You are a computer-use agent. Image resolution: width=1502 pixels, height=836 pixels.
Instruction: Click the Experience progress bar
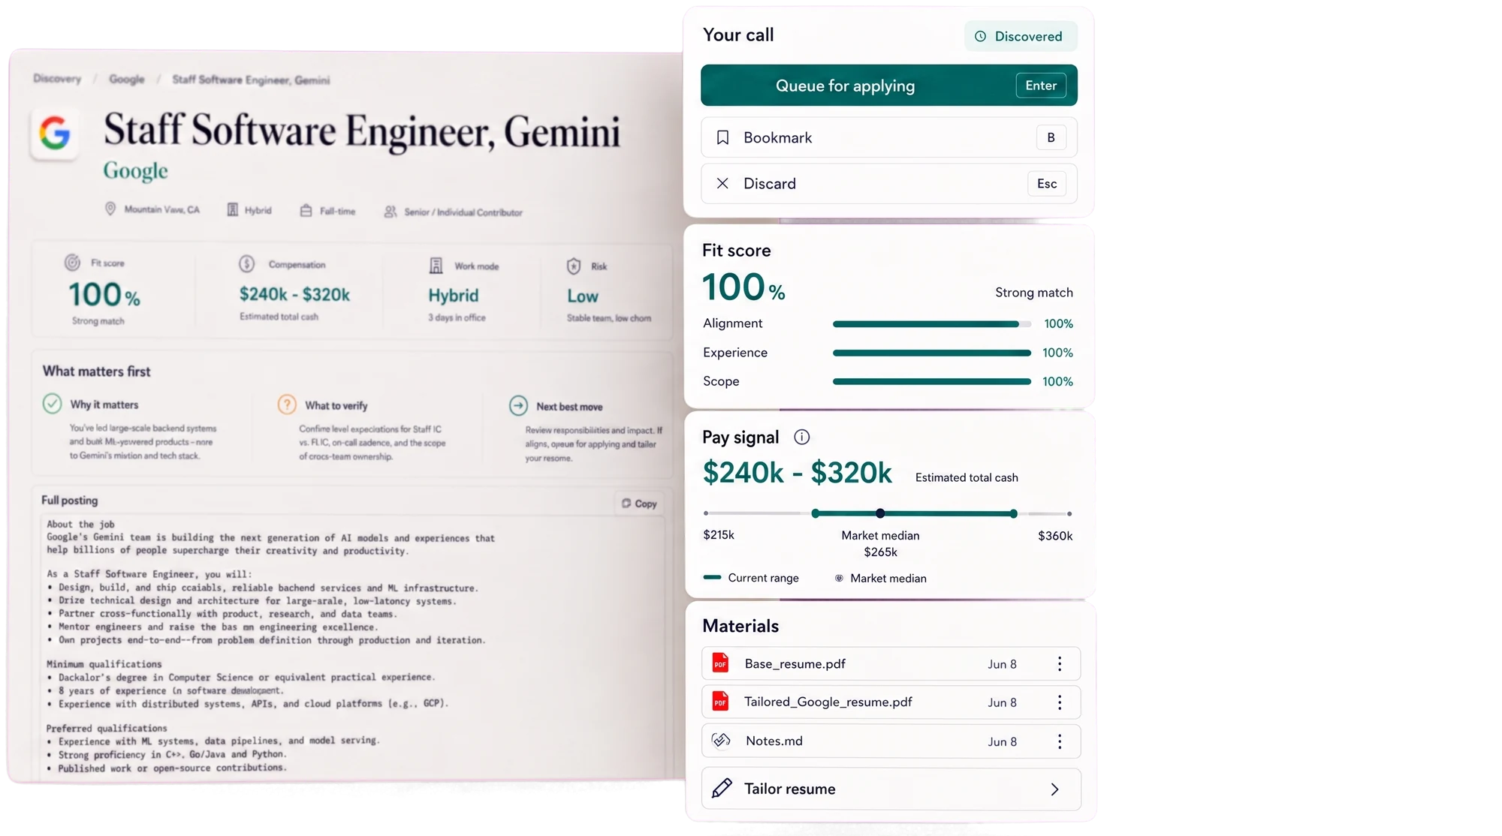pyautogui.click(x=931, y=353)
